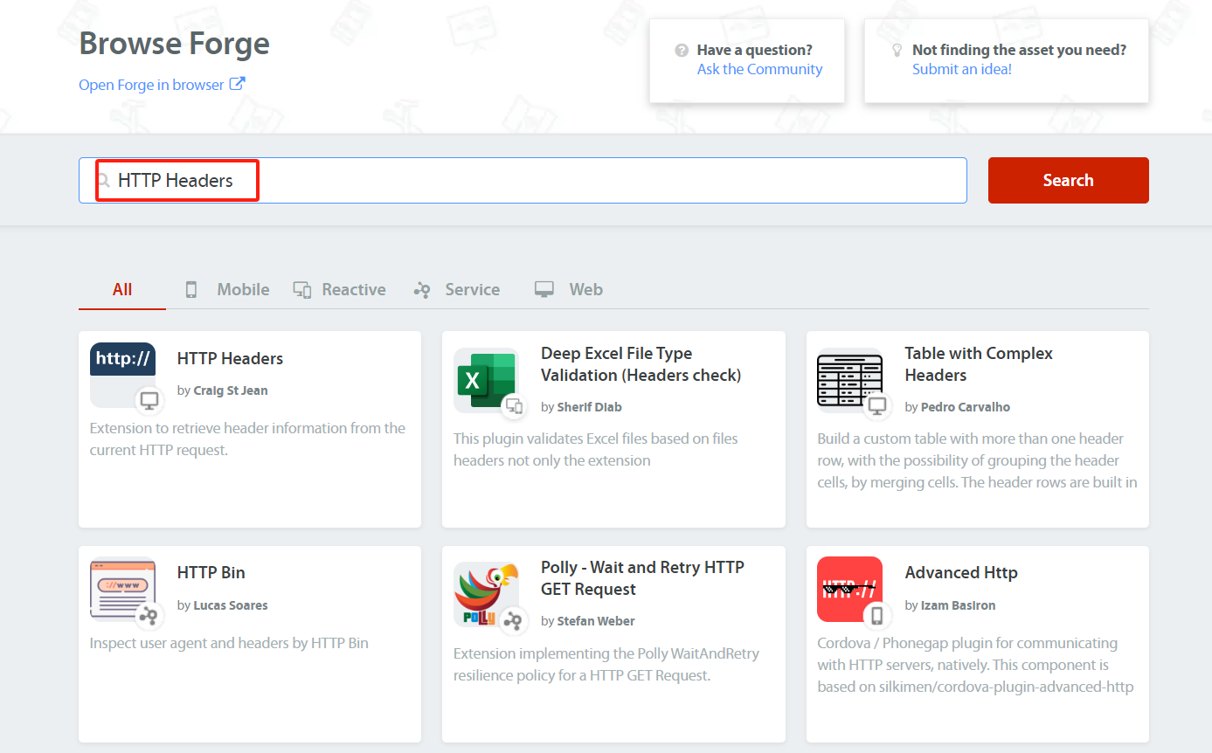
Task: Open Forge in browser link
Action: (x=151, y=85)
